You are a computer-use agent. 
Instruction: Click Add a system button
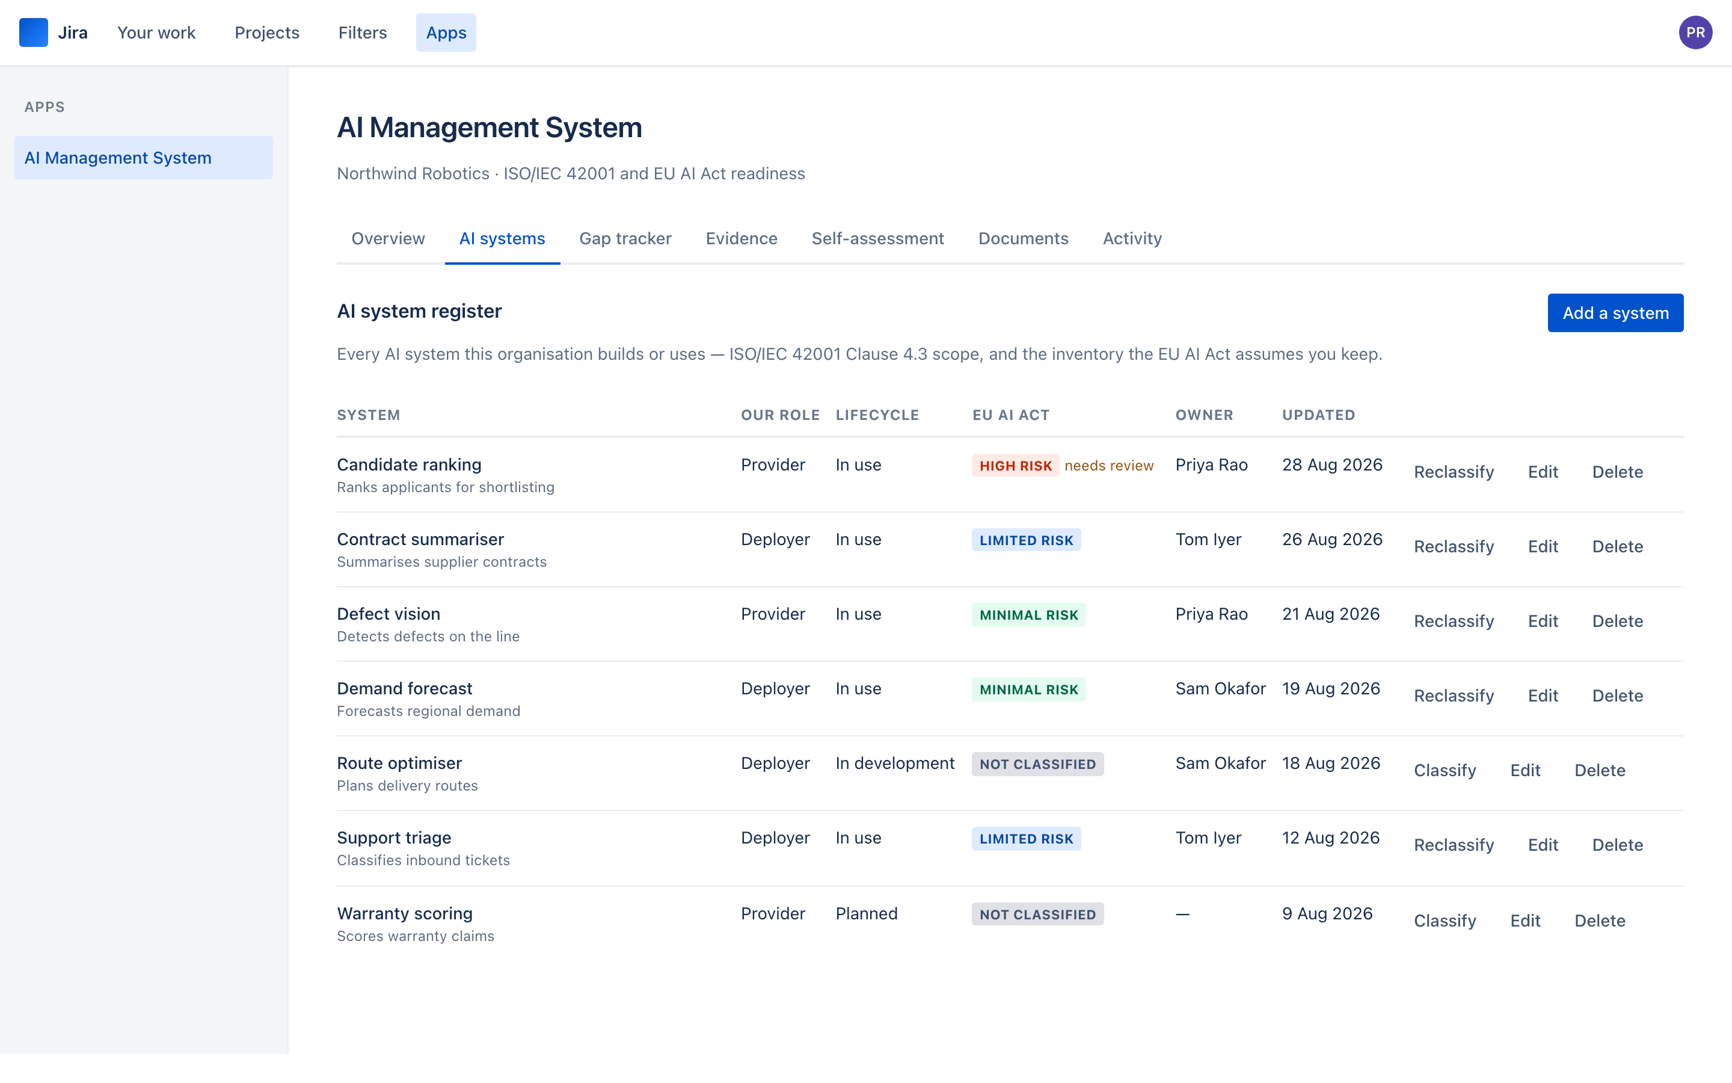[x=1615, y=313]
